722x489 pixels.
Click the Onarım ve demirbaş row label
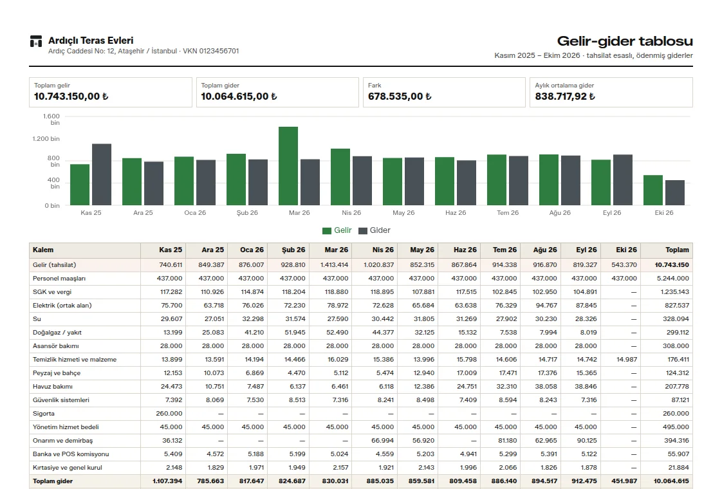(x=62, y=440)
